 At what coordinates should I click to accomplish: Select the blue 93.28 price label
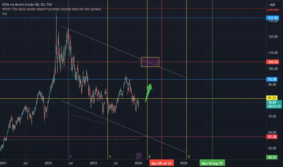click(272, 79)
